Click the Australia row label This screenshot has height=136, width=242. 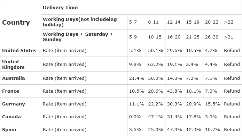[21, 78]
